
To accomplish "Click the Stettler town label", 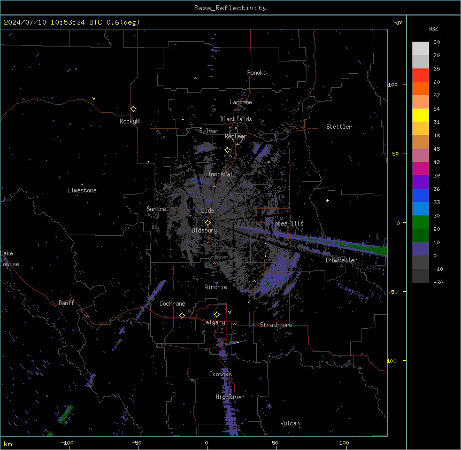I will 339,127.
